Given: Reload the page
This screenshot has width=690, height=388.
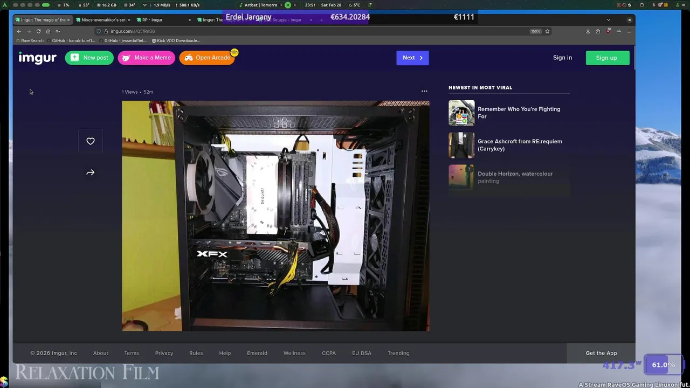Looking at the screenshot, I should [x=38, y=31].
